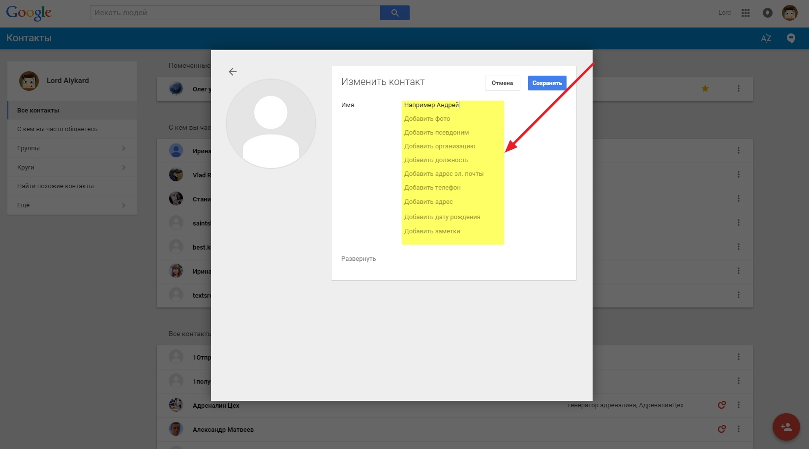This screenshot has height=449, width=809.
Task: Open the three-dot menu on the Стани row
Action: click(x=738, y=199)
